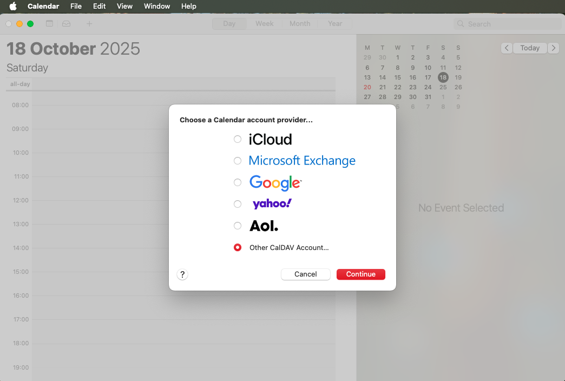The height and width of the screenshot is (381, 565).
Task: Click the calendar list icon in the toolbar
Action: point(49,24)
